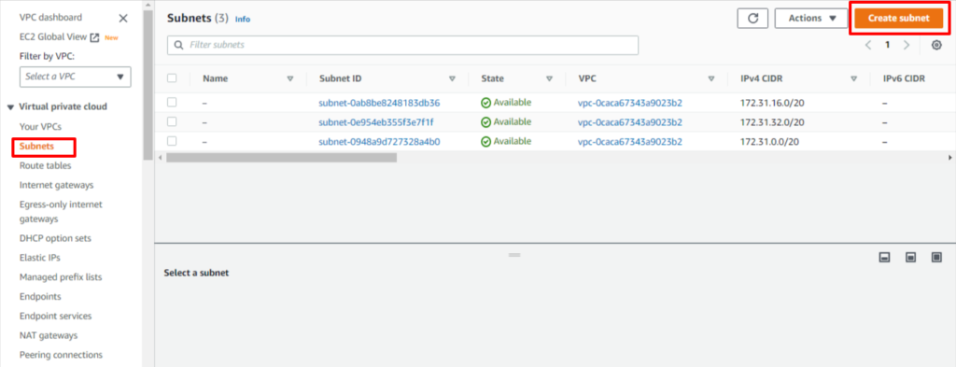
Task: Tick the select-all checkbox in table header
Action: [172, 78]
